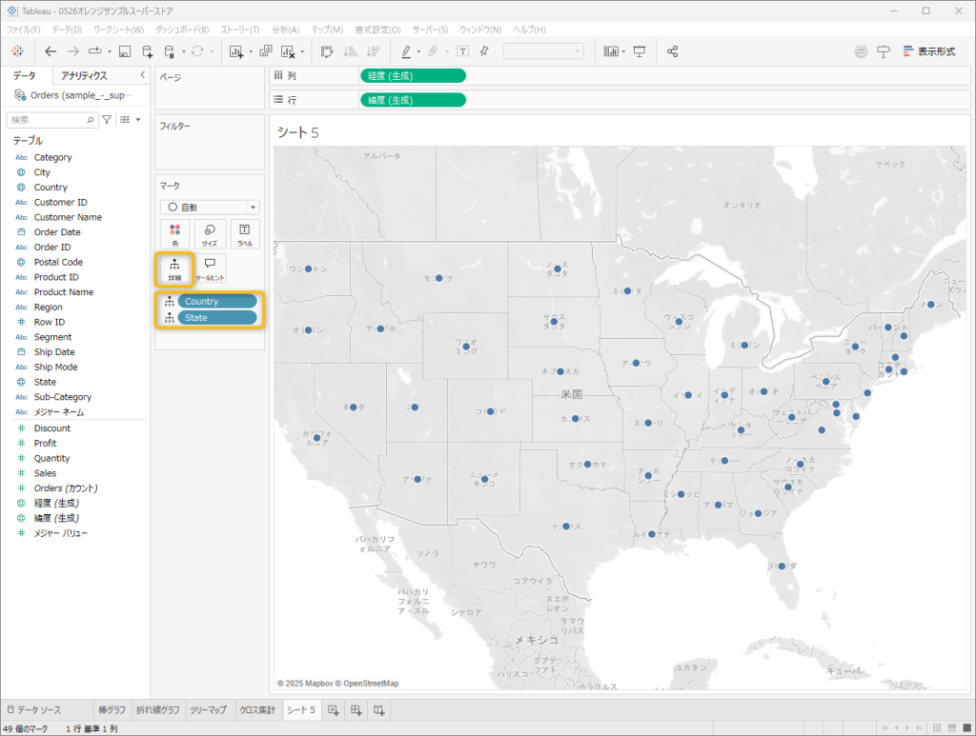Viewport: 976px width, 736px height.
Task: Click the Add new data source icon
Action: pyautogui.click(x=147, y=51)
